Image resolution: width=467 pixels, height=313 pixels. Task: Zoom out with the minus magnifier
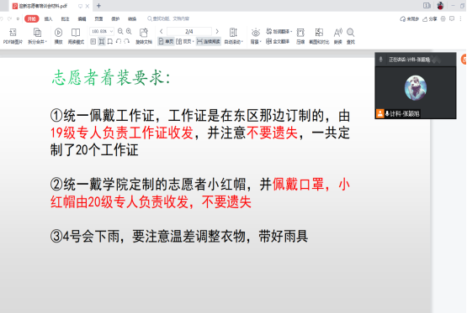coord(120,31)
